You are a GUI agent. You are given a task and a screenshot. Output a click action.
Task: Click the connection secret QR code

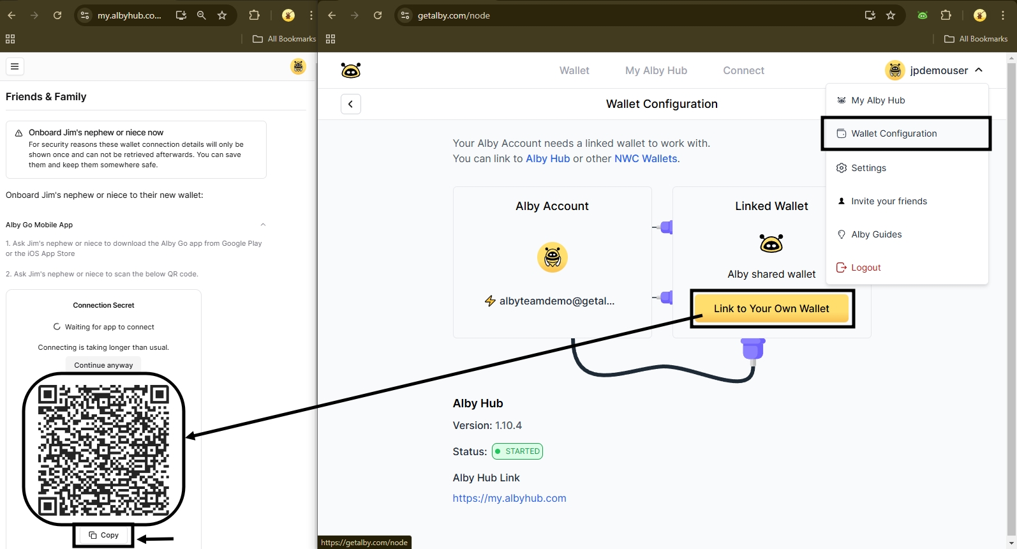103,449
